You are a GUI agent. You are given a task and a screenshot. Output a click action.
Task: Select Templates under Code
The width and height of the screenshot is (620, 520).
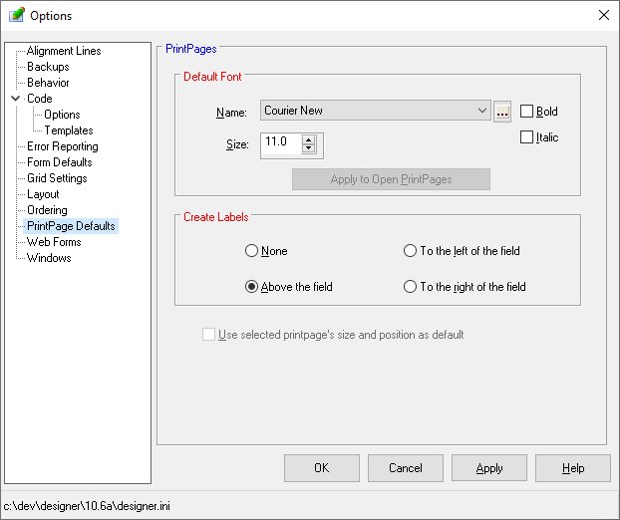click(x=69, y=130)
